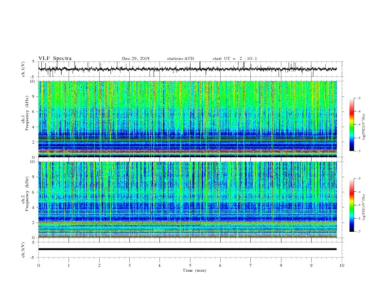This screenshot has width=385, height=298.
Task: Click the 'station=ATH' label
Action: pos(180,58)
